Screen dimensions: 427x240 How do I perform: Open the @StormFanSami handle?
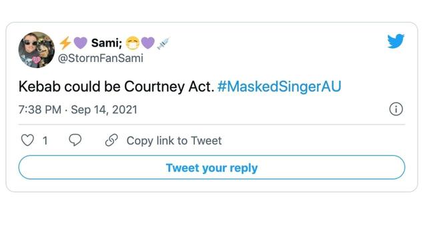point(101,58)
